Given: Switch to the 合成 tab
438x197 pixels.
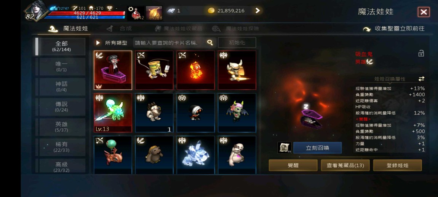Looking at the screenshot, I should [119, 29].
